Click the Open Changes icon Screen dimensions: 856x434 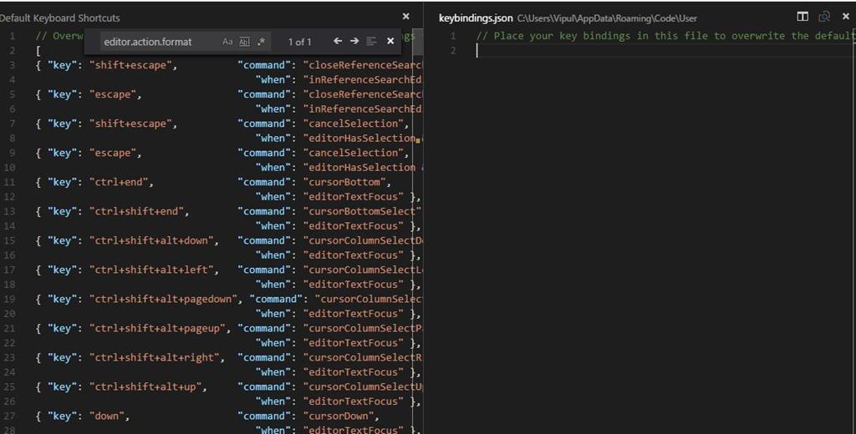824,17
